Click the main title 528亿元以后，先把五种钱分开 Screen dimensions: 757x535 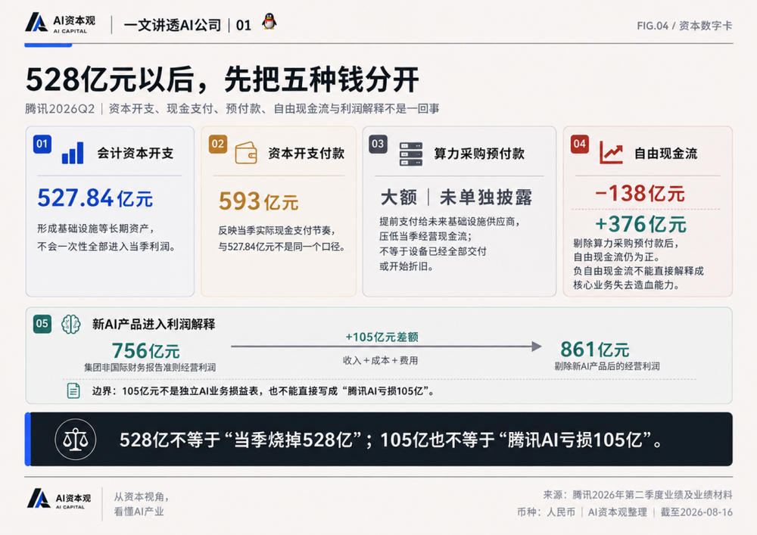(222, 79)
